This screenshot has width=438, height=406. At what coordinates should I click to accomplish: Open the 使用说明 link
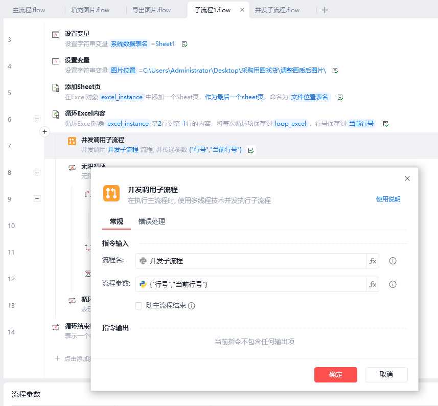[x=388, y=199]
